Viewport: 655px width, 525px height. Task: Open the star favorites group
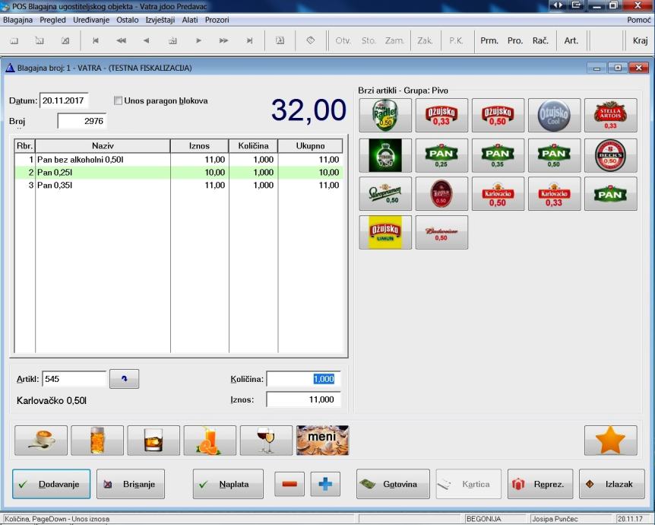[611, 440]
